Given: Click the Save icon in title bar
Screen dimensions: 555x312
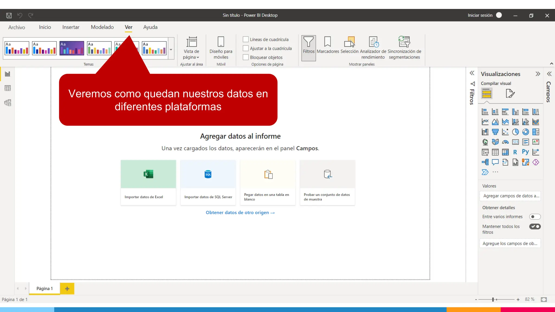Looking at the screenshot, I should point(9,15).
